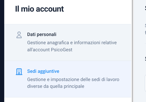Click the dark navigation strip on left edge
The height and width of the screenshot is (102, 146).
click(x=2, y=51)
